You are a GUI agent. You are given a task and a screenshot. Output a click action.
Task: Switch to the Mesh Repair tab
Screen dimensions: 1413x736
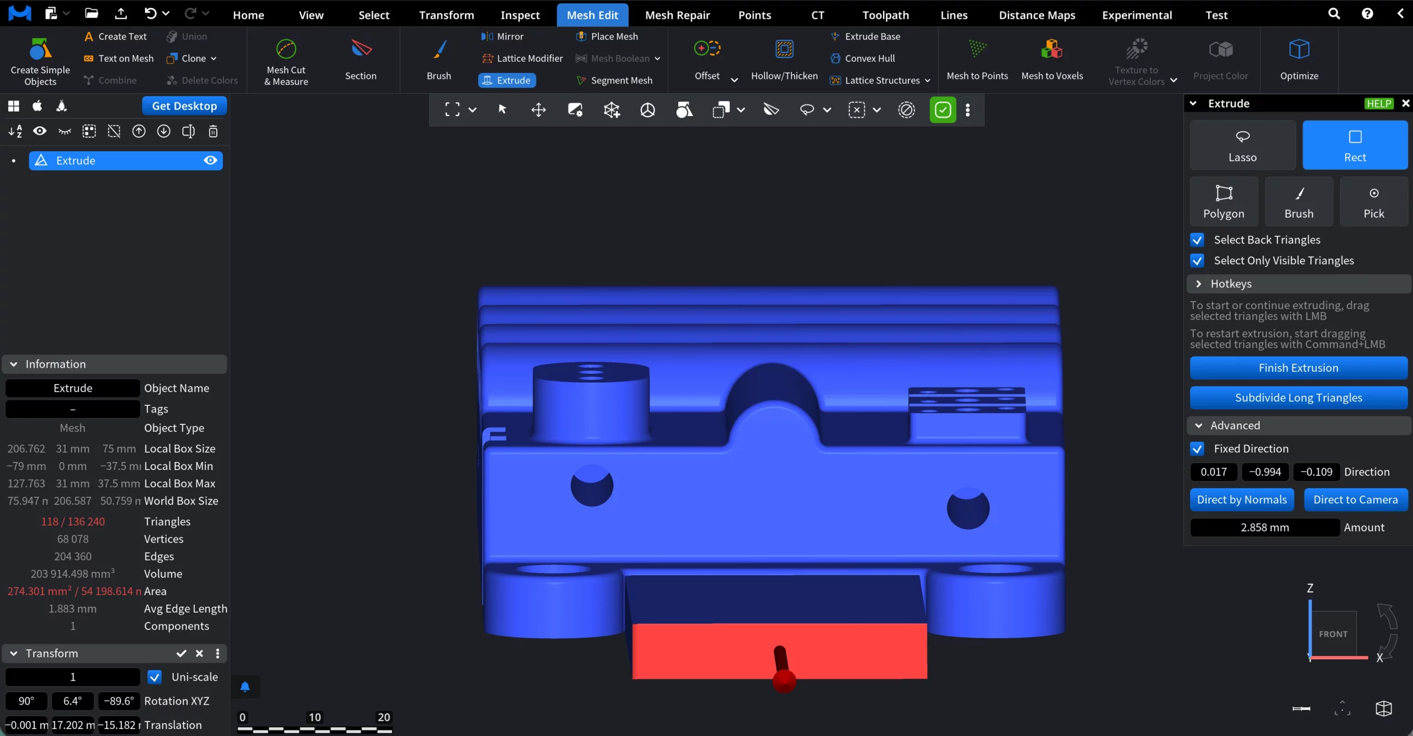click(678, 14)
